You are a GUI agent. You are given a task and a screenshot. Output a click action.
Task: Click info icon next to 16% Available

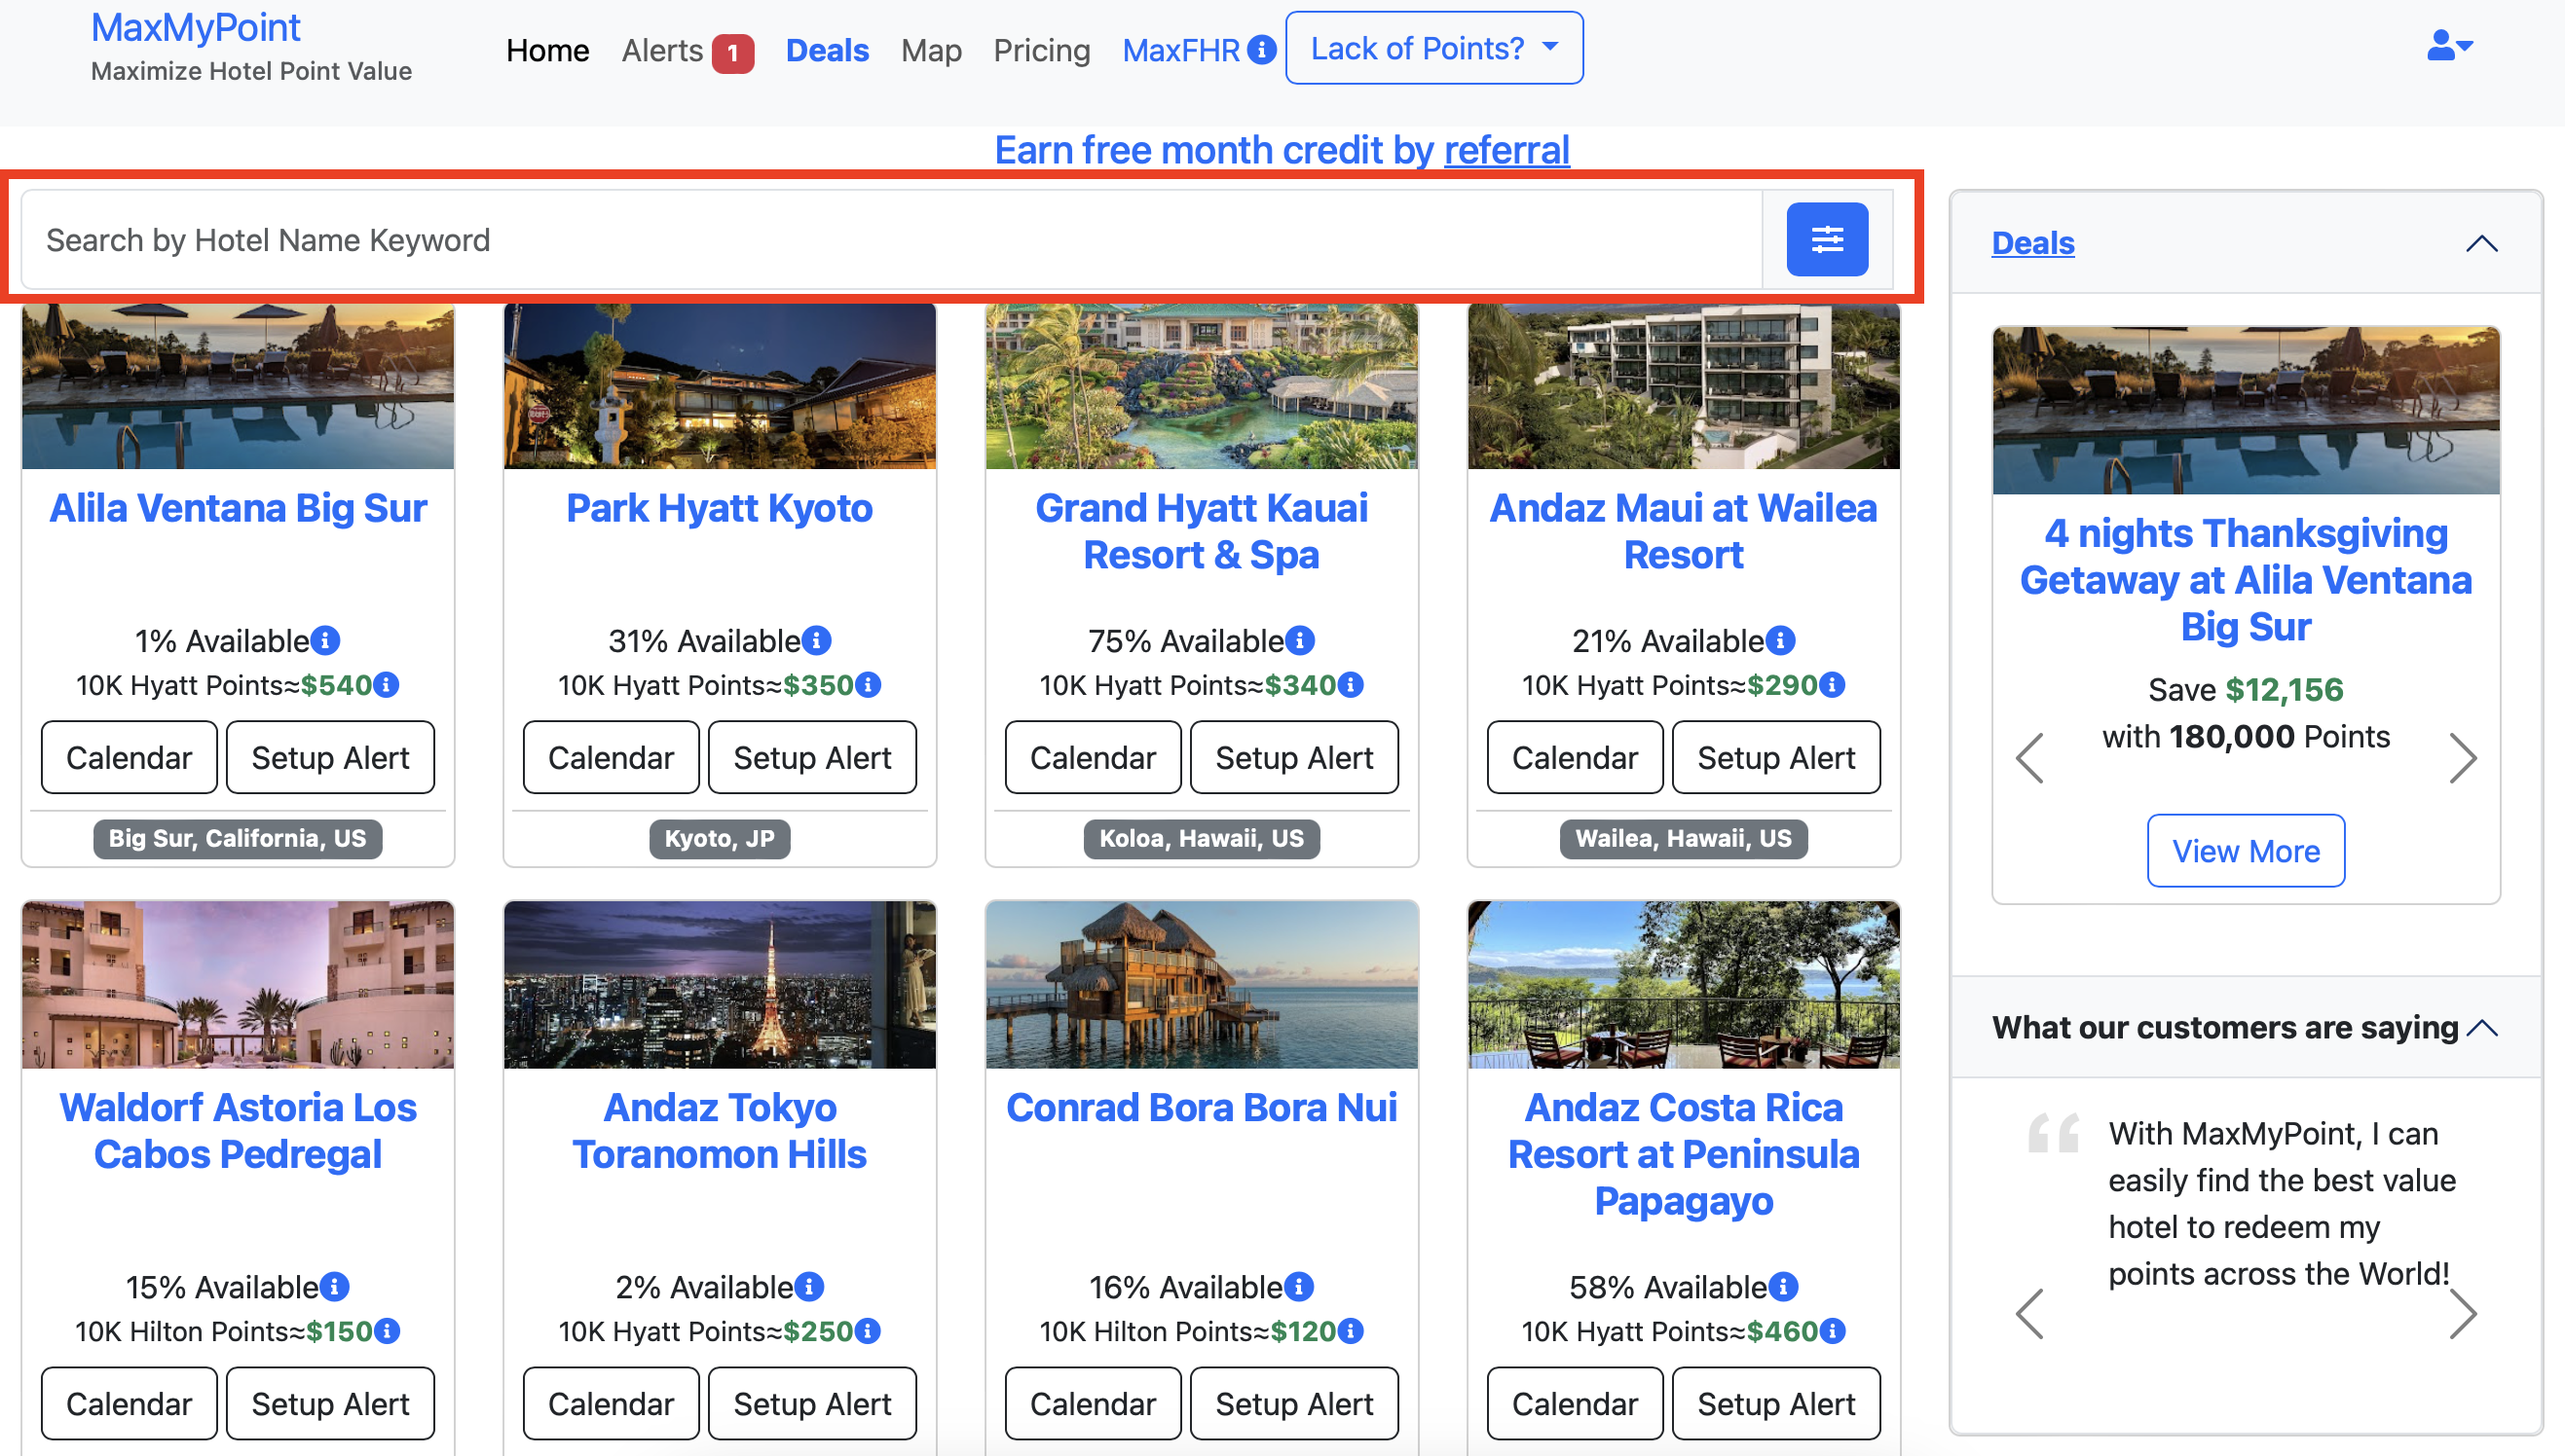point(1299,1287)
